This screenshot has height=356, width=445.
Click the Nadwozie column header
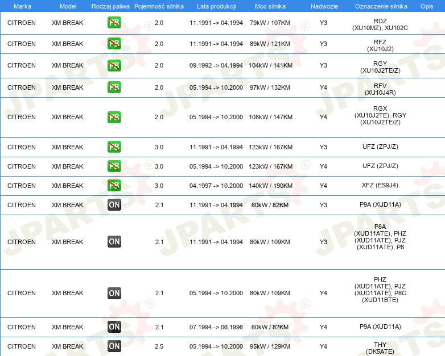pos(324,6)
